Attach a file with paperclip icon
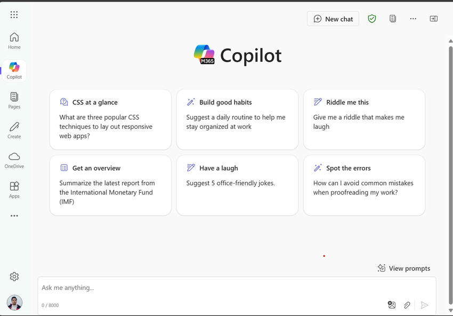 pyautogui.click(x=407, y=305)
